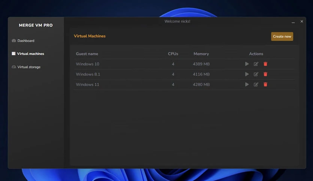This screenshot has height=181, width=313.
Task: Delete the Windows 10 virtual machine
Action: [265, 64]
